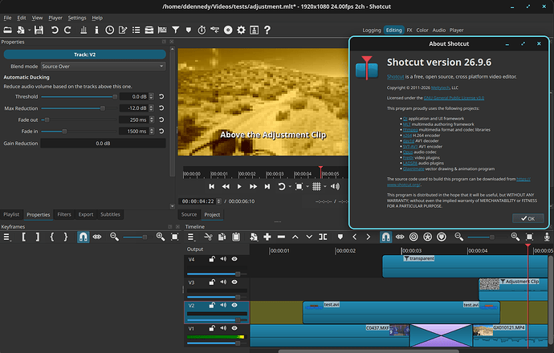Toggle Scrub While Dragging in Timeline toolbar
The height and width of the screenshot is (353, 554).
tap(400, 237)
